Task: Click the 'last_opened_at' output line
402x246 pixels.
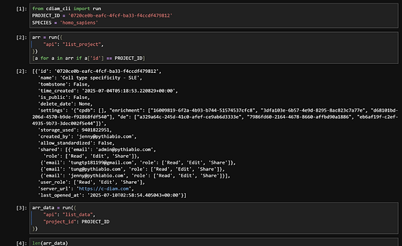Action: 112,195
